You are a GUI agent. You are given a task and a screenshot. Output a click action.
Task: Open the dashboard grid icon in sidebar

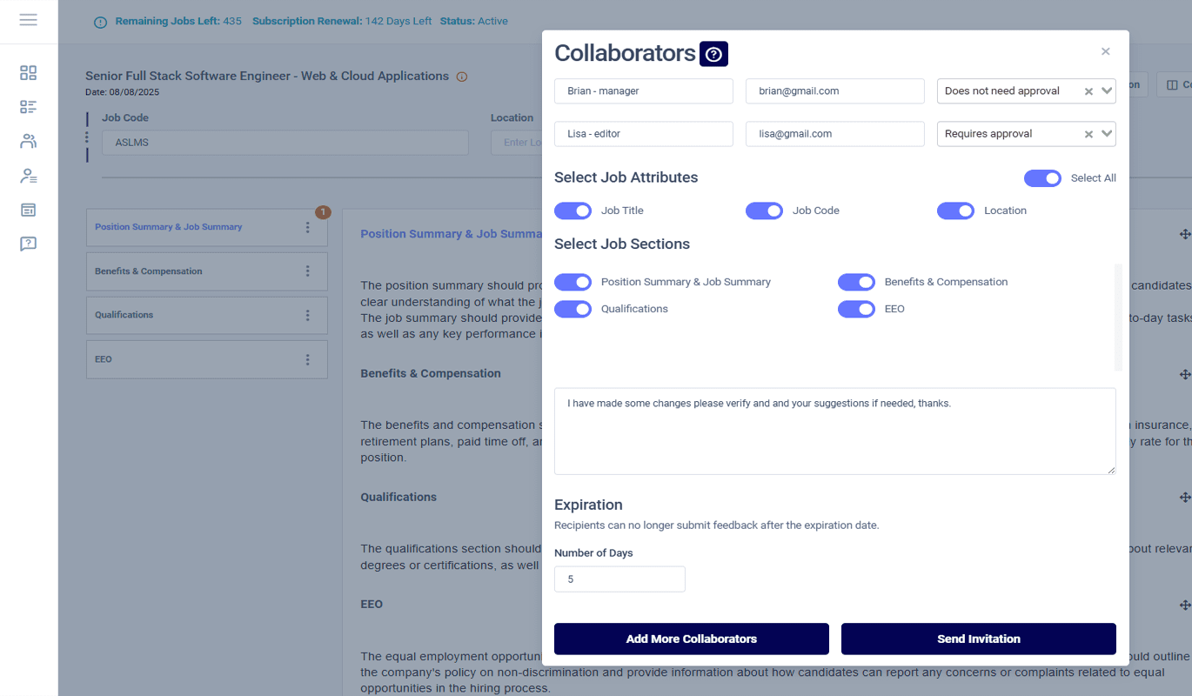click(x=28, y=73)
